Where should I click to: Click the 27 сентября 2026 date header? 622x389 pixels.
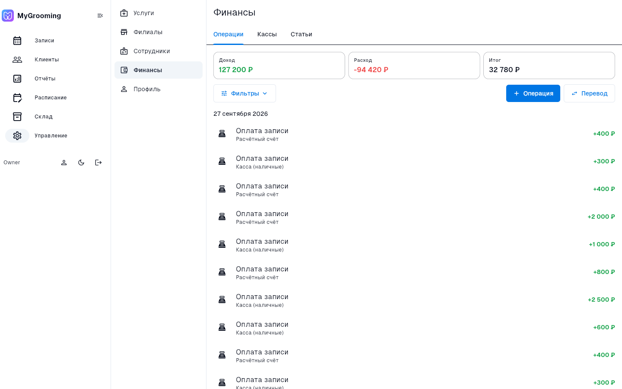pos(241,114)
